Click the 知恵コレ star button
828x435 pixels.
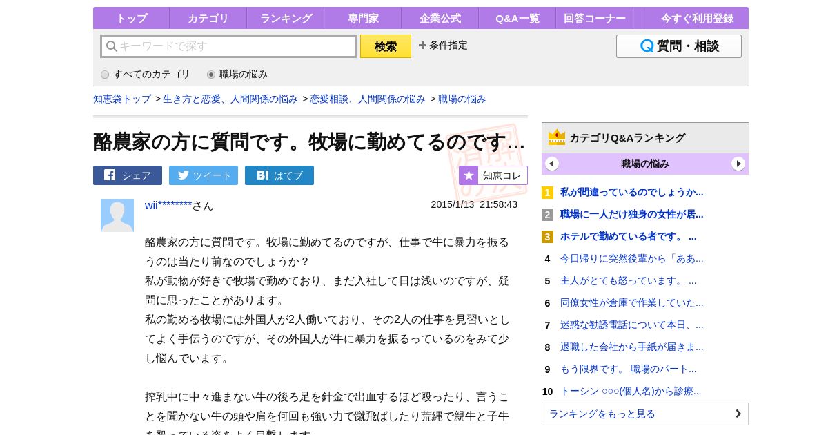point(493,175)
